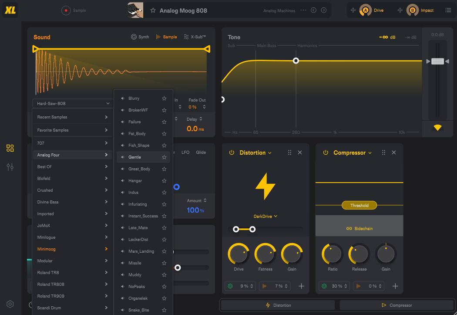Click the preset thumbnail image
The image size is (457, 315).
[135, 10]
